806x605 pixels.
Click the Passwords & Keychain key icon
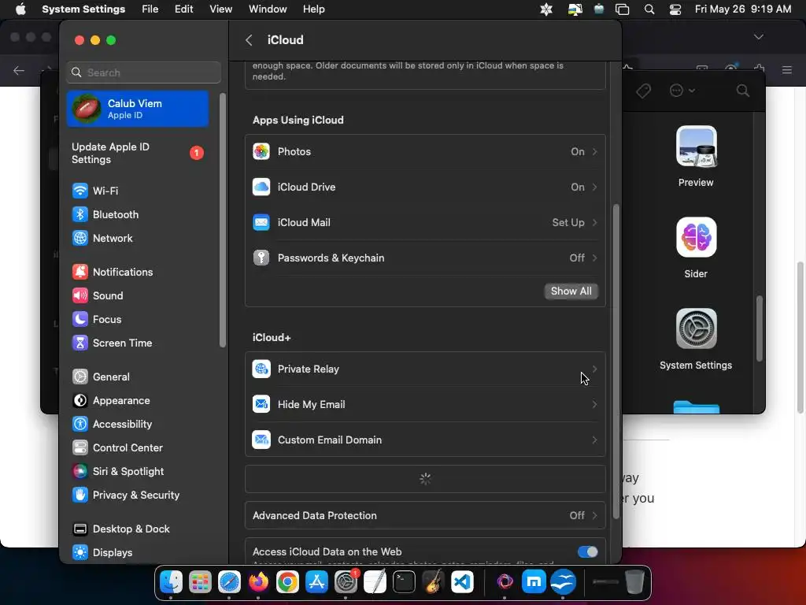[x=261, y=258]
